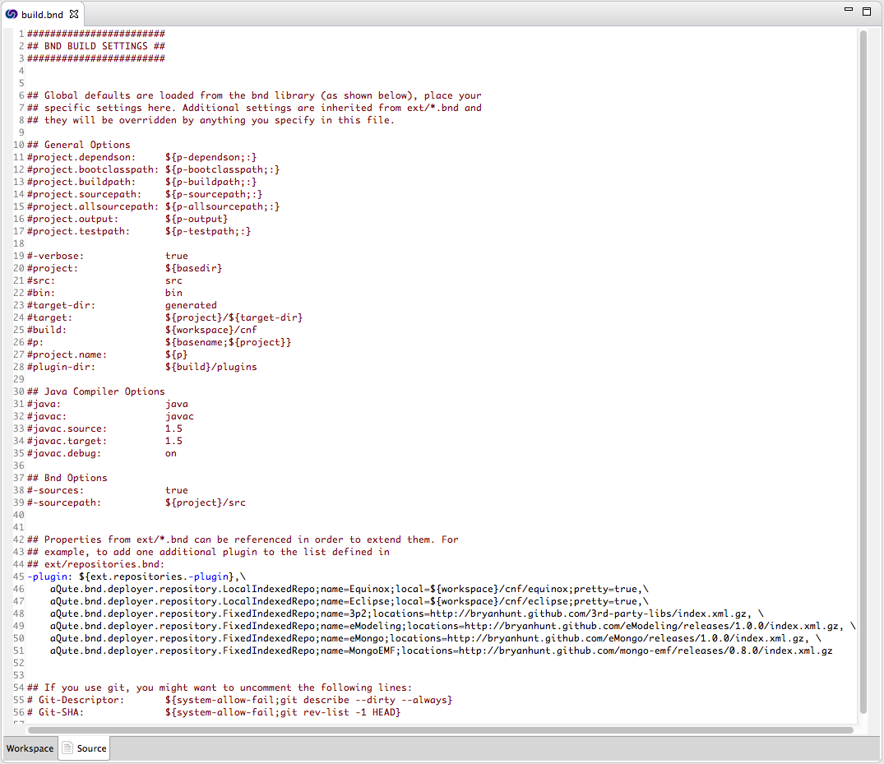Screen dimensions: 884x764
Task: Click '## Java Compiler Options' comment
Action: pos(96,391)
